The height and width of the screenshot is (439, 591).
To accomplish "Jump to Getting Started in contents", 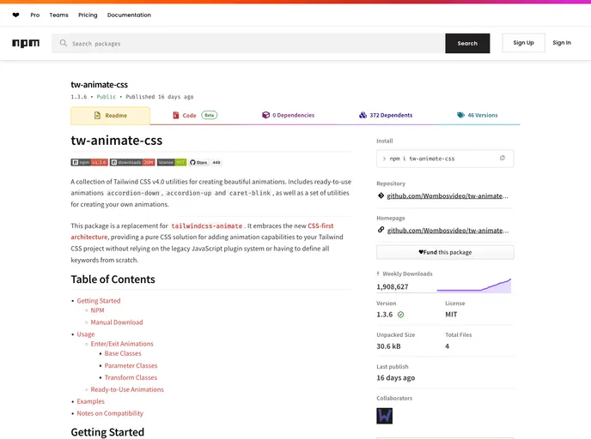I will point(99,301).
